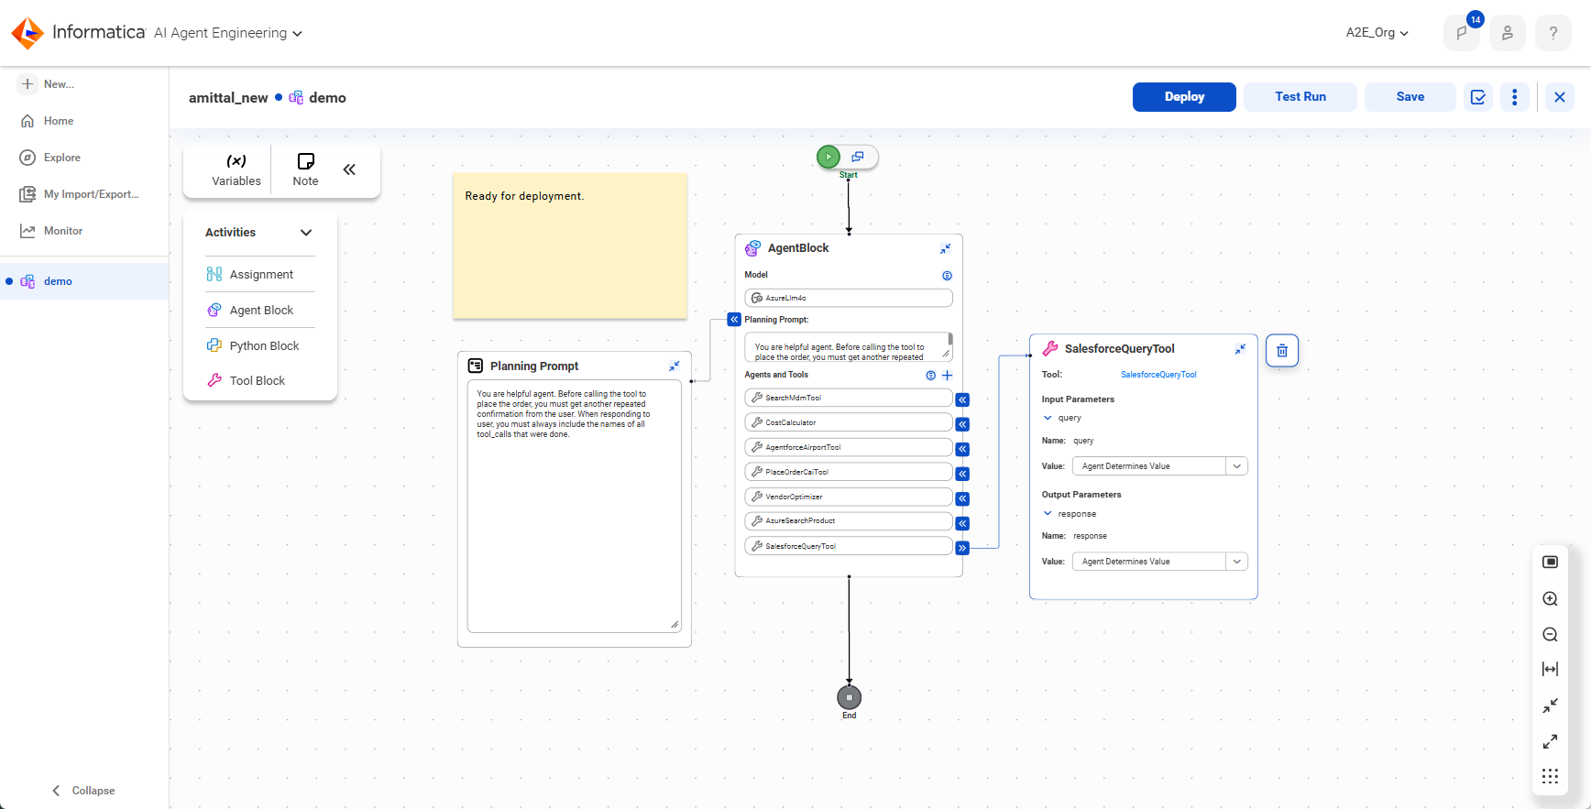Open the Variables panel
1591x809 pixels.
(x=236, y=169)
